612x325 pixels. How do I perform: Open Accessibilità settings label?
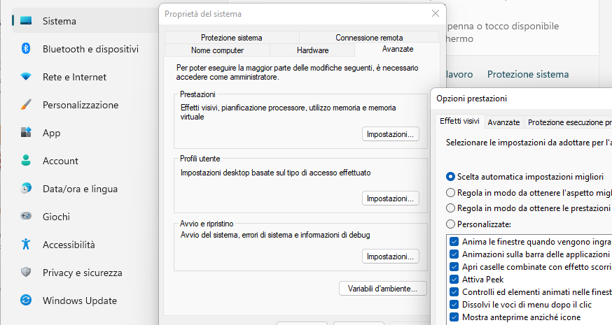coord(69,245)
